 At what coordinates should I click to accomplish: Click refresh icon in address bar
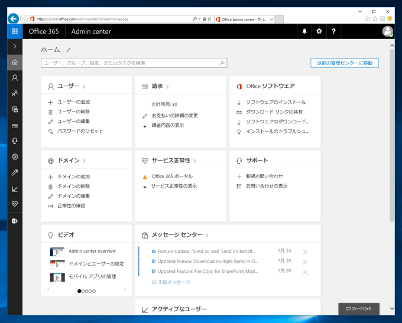(209, 19)
